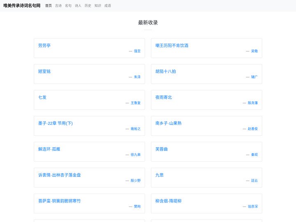The width and height of the screenshot is (296, 222).
Task: View author 樊珣
Action: 137,206
